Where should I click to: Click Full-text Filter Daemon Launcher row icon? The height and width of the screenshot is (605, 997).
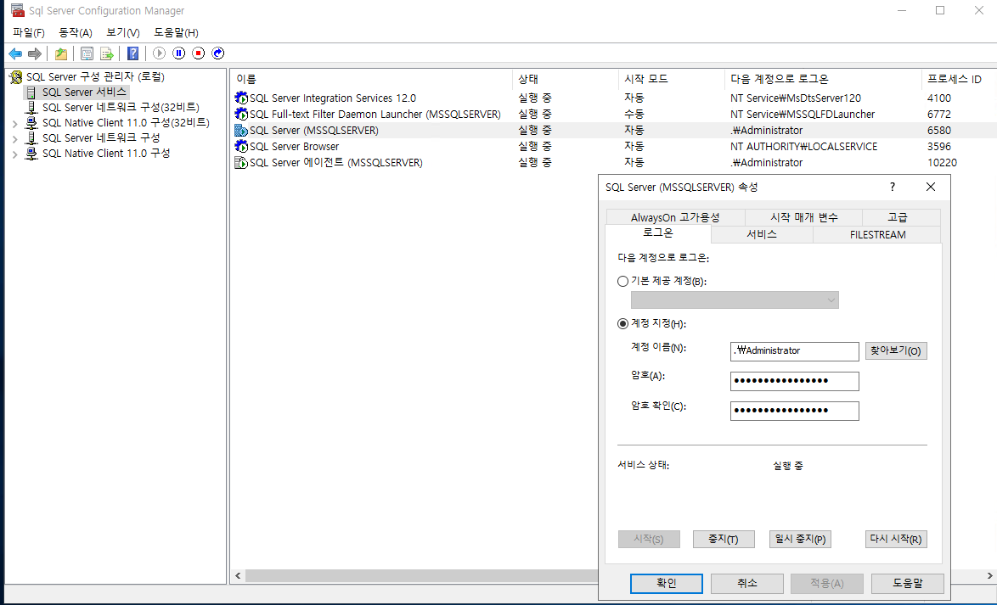[x=241, y=114]
